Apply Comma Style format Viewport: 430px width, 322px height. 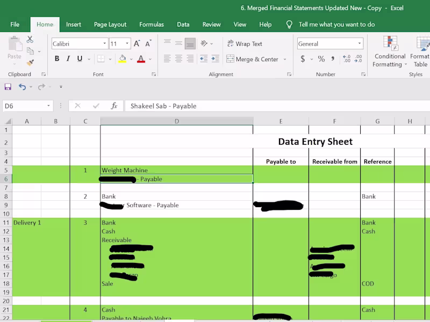tap(333, 58)
